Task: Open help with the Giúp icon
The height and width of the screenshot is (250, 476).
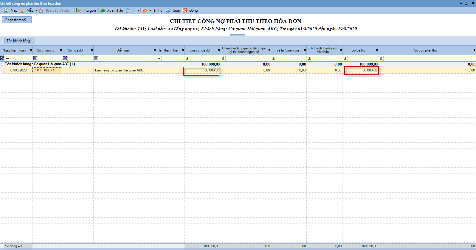Action: [x=168, y=10]
